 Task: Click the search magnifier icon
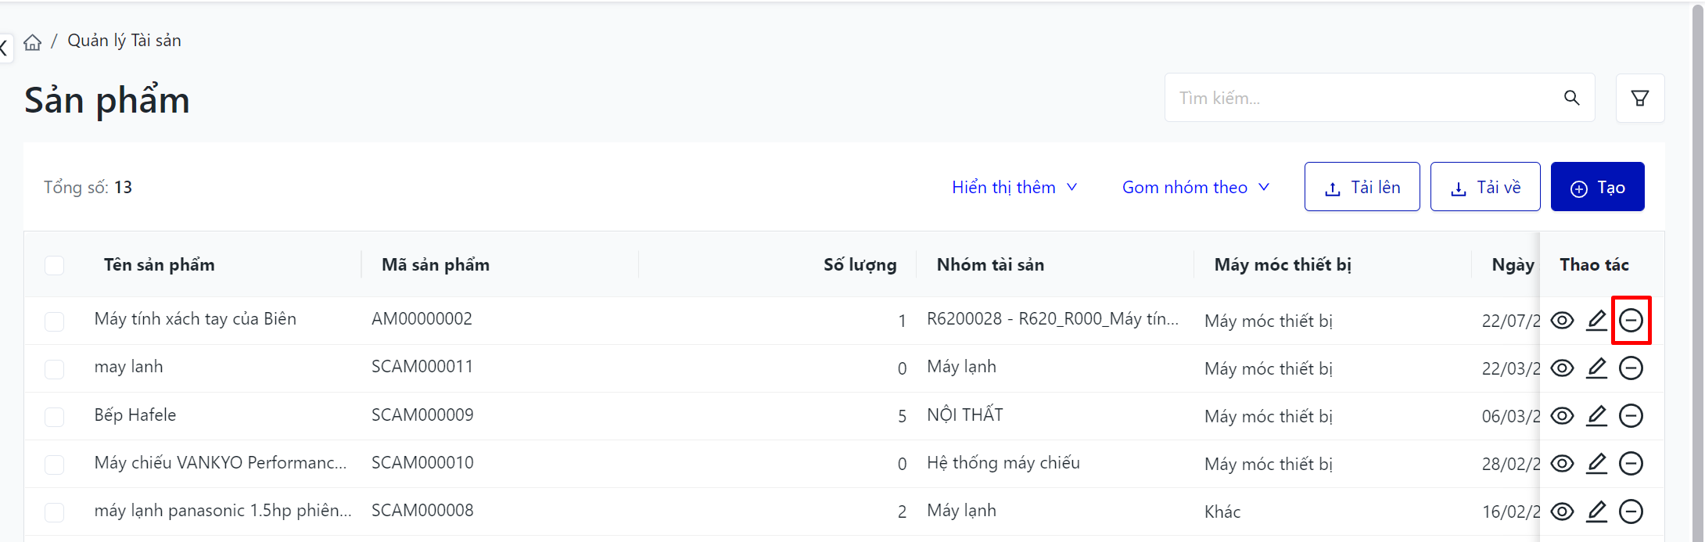[x=1571, y=98]
